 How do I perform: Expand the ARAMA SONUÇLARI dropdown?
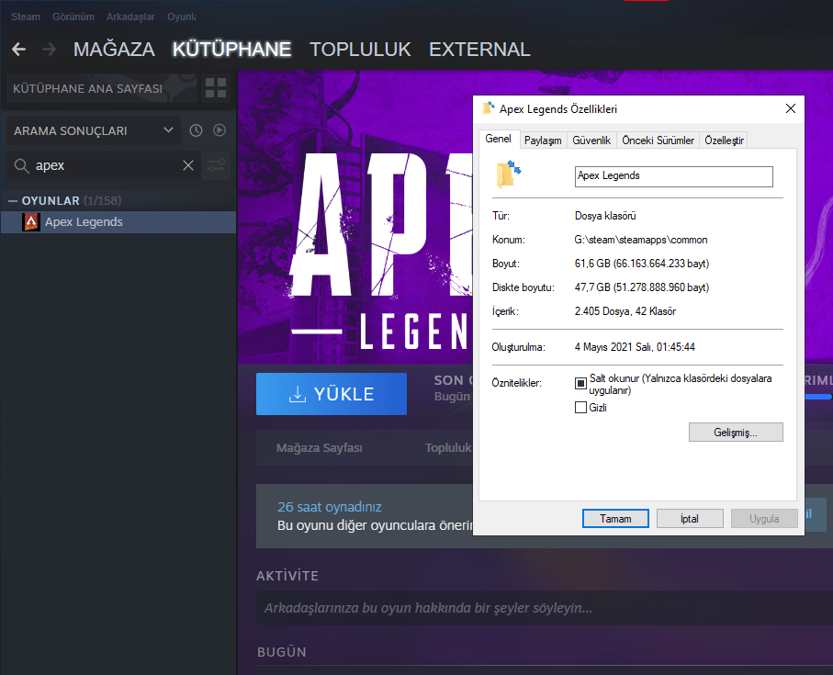point(93,130)
